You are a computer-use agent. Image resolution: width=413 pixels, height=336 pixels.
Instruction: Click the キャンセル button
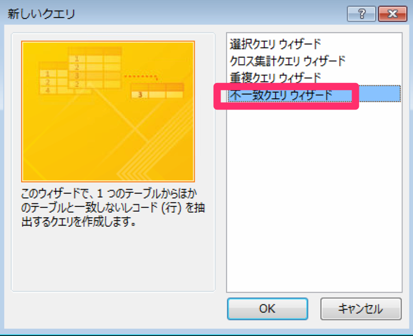click(361, 309)
